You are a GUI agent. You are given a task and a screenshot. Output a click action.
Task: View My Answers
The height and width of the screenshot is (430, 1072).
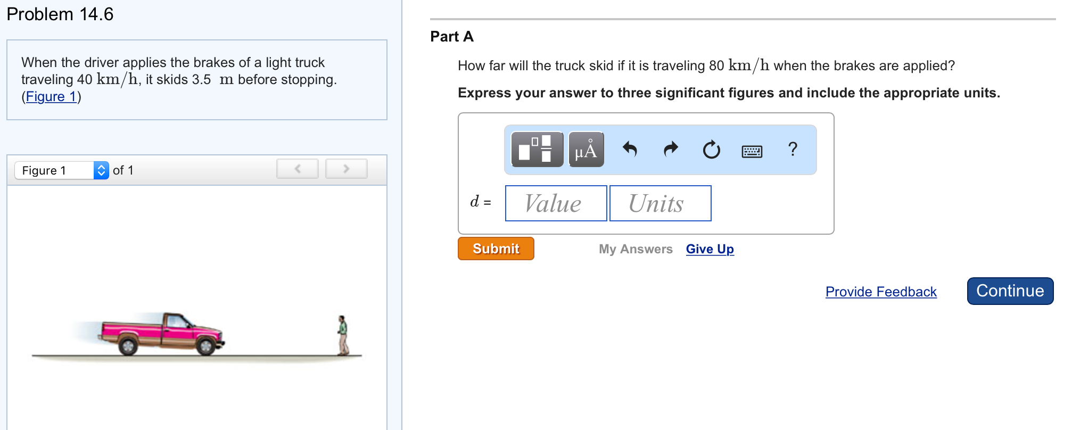pos(636,249)
